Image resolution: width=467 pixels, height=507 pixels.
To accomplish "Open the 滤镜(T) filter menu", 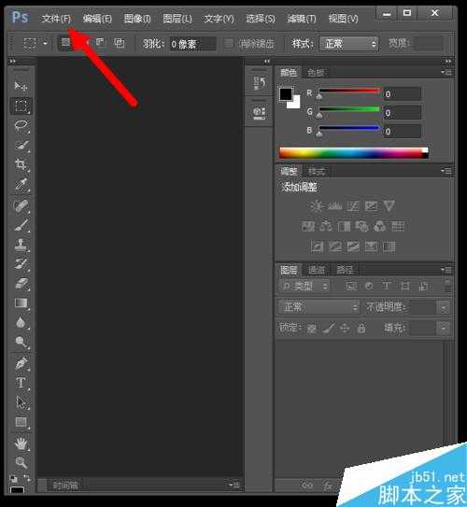I will [302, 19].
